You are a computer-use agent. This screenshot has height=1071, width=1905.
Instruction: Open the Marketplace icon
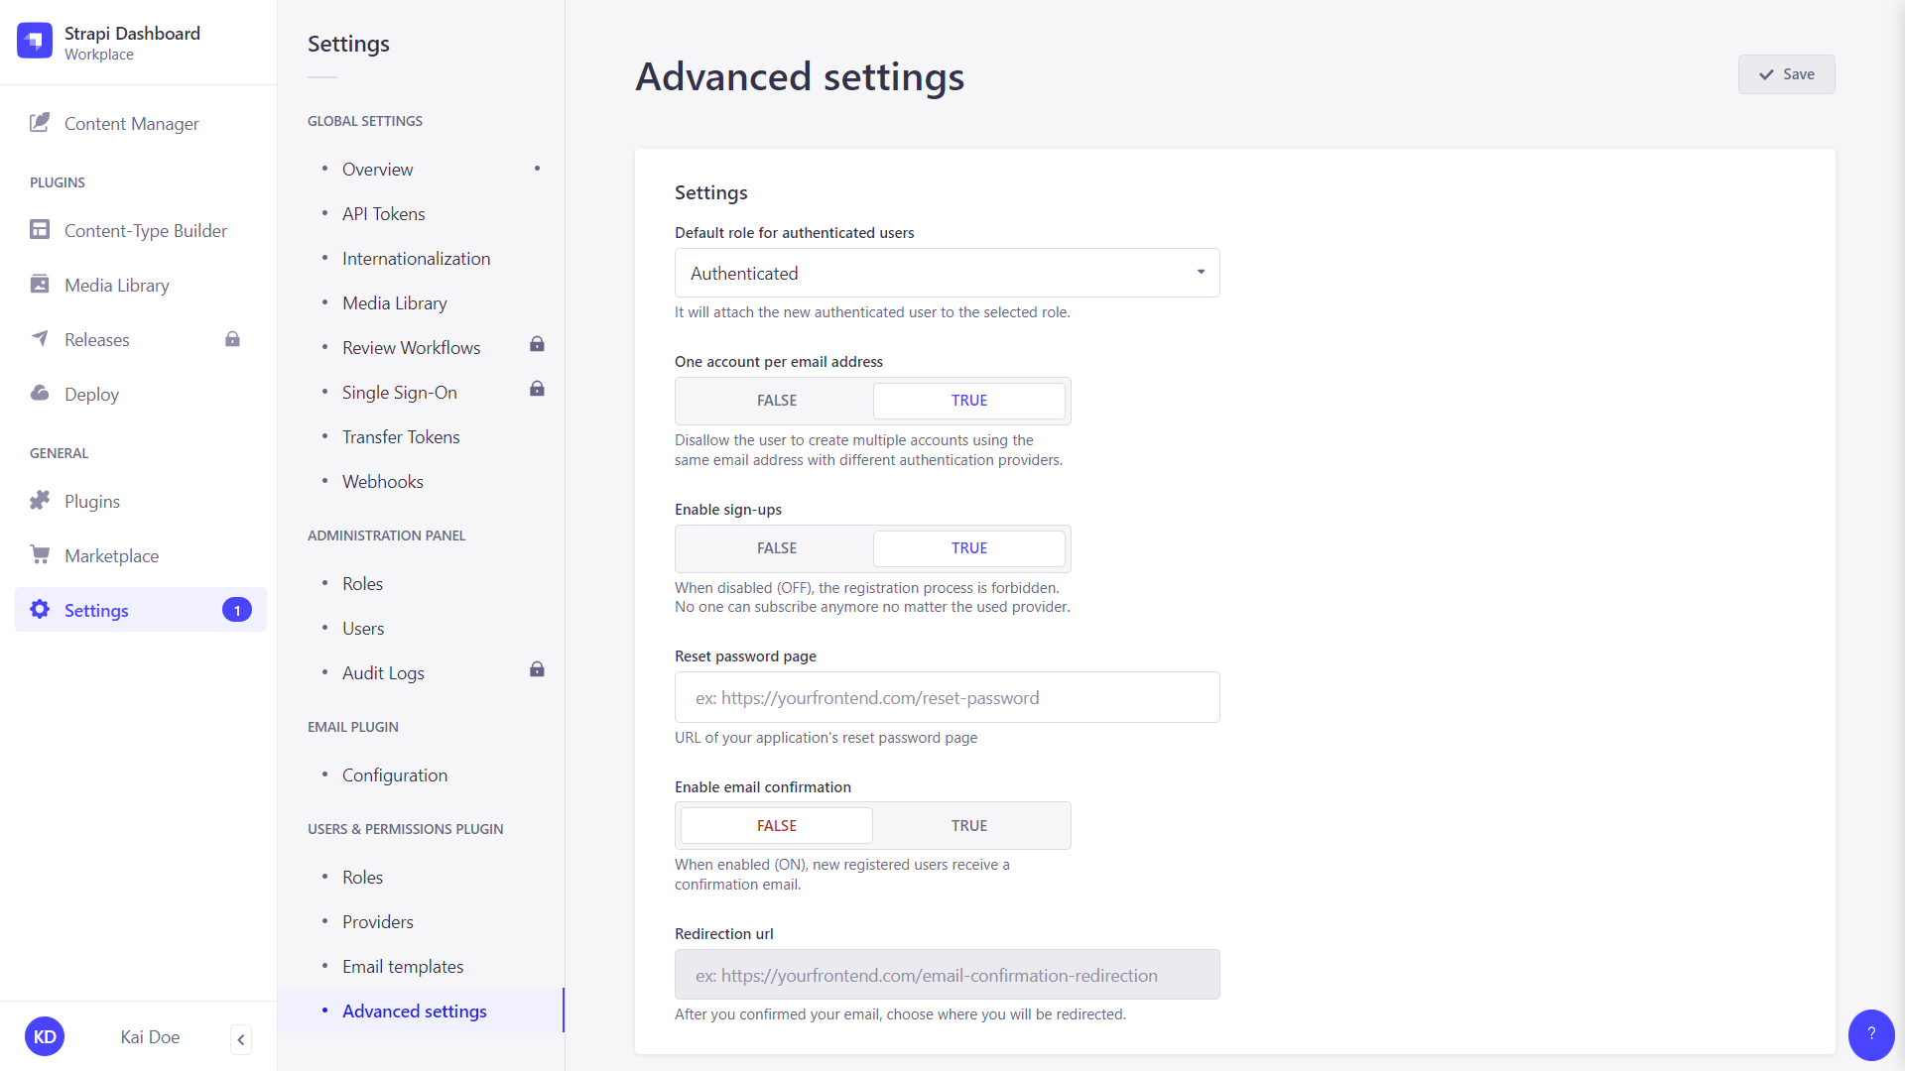40,554
